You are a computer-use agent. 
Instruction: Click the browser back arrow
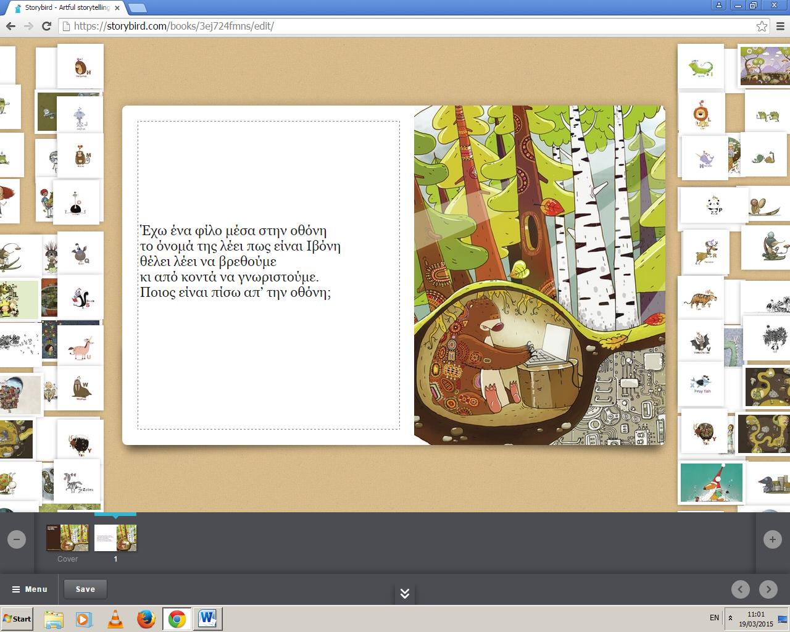[10, 26]
